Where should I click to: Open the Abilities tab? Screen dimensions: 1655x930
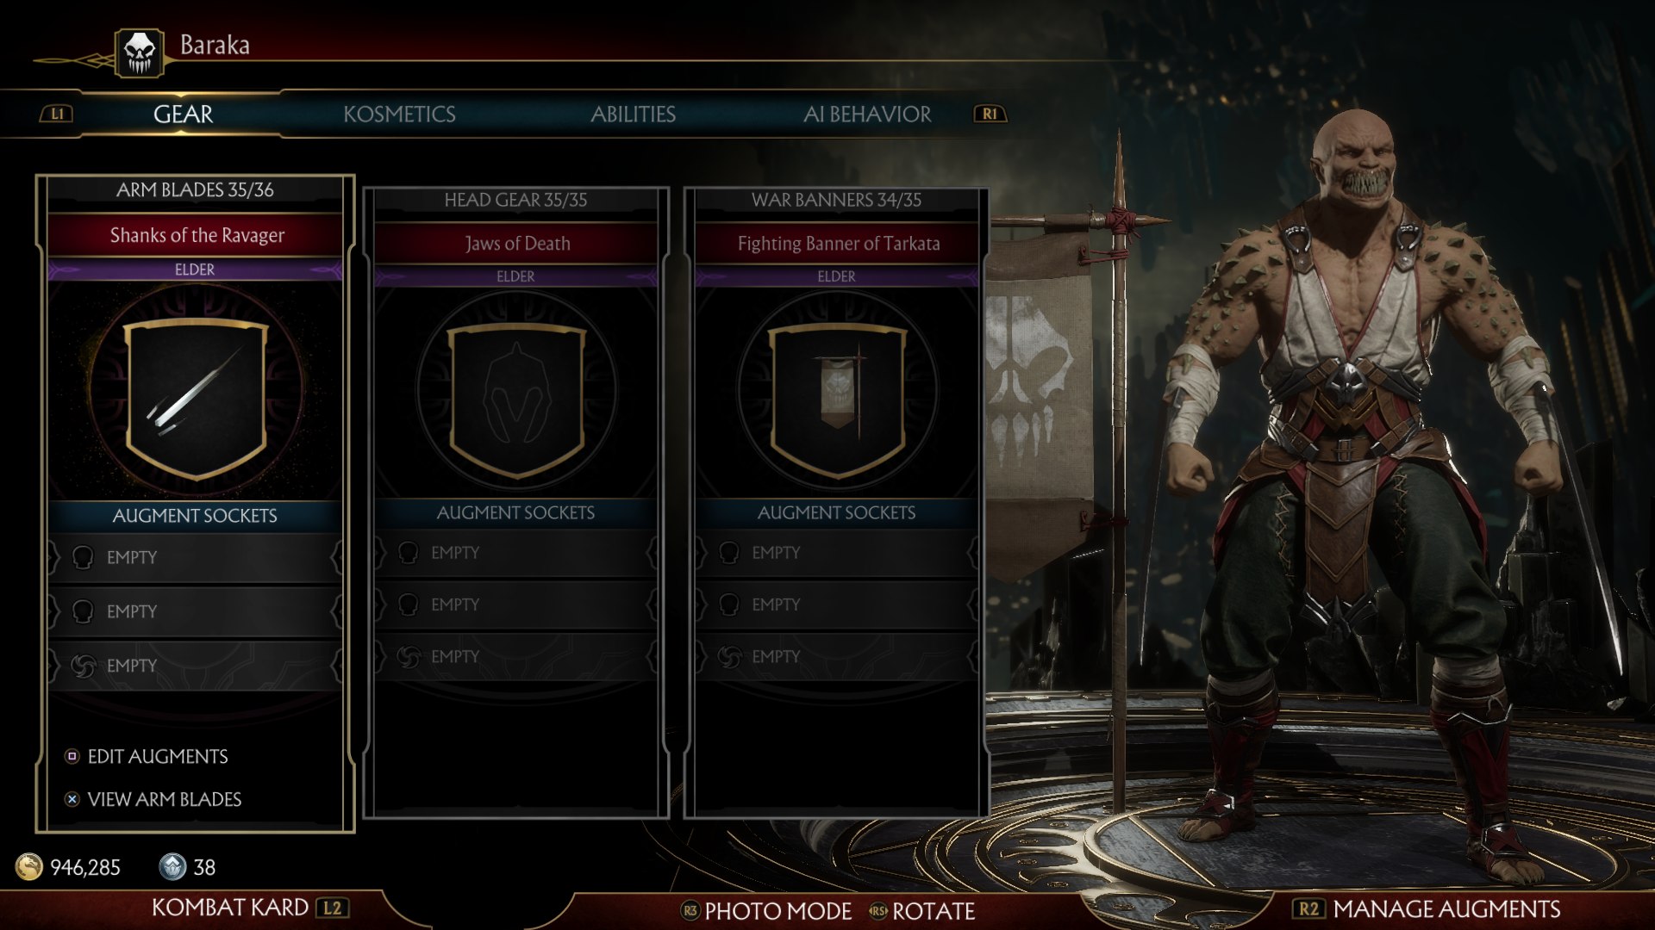tap(633, 114)
